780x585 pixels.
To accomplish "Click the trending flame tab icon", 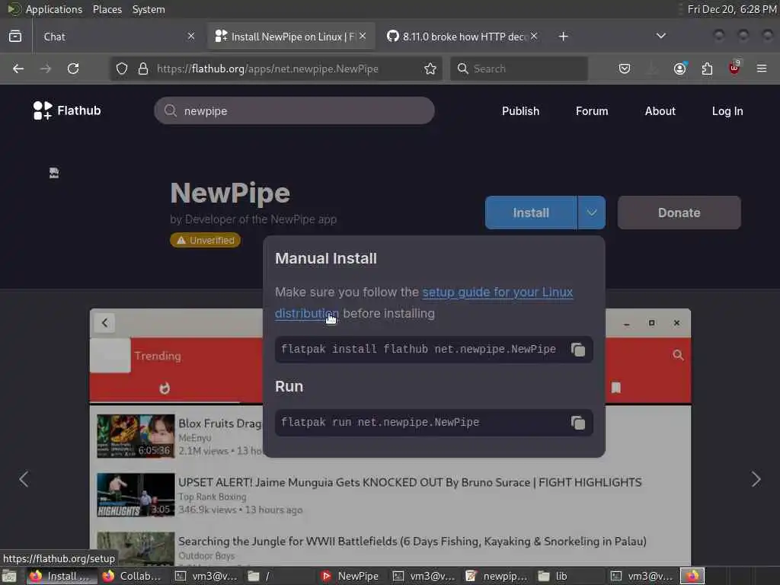I will click(165, 388).
